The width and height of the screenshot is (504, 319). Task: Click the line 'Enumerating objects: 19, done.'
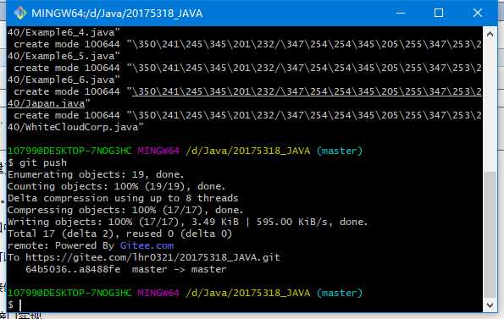tap(96, 174)
